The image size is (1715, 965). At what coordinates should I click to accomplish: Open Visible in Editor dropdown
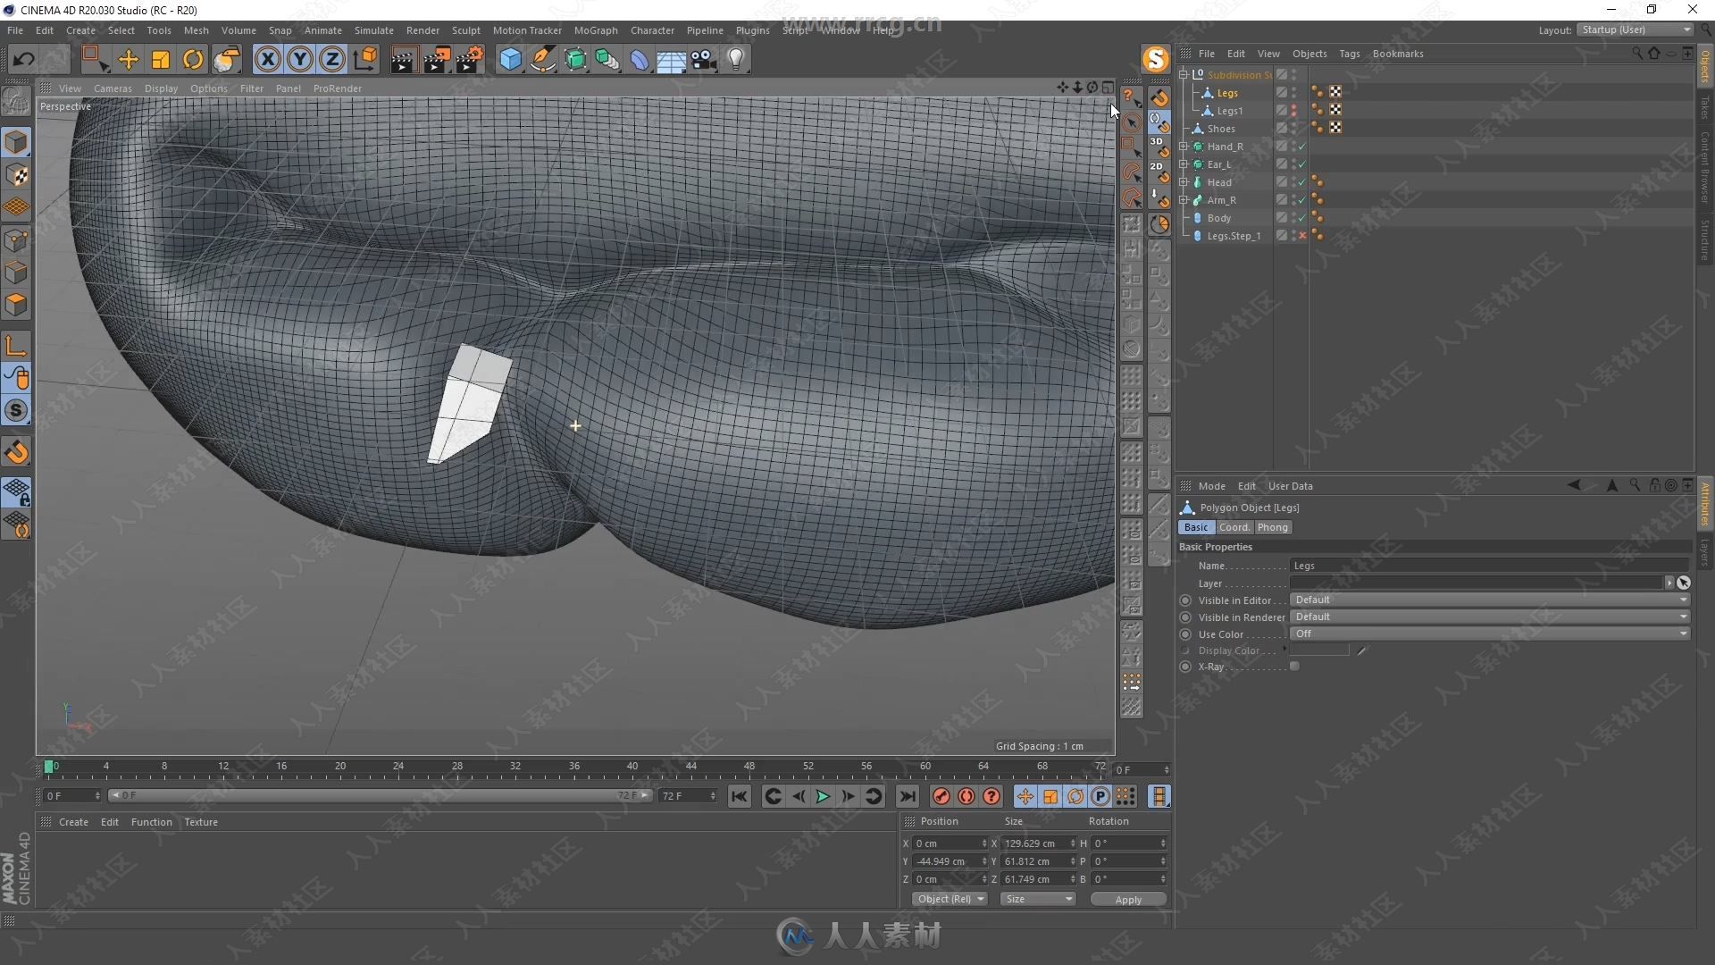tap(1490, 600)
